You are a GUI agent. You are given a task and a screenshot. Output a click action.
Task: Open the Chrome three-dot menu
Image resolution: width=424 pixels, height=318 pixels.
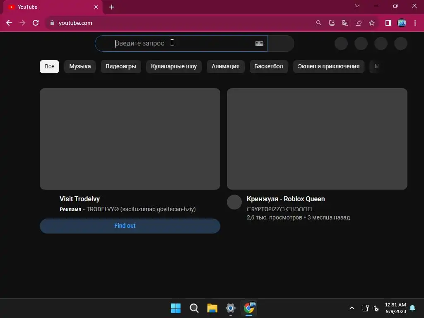pos(415,23)
